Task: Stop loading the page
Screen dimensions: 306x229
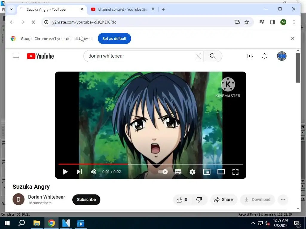Action: 33,22
